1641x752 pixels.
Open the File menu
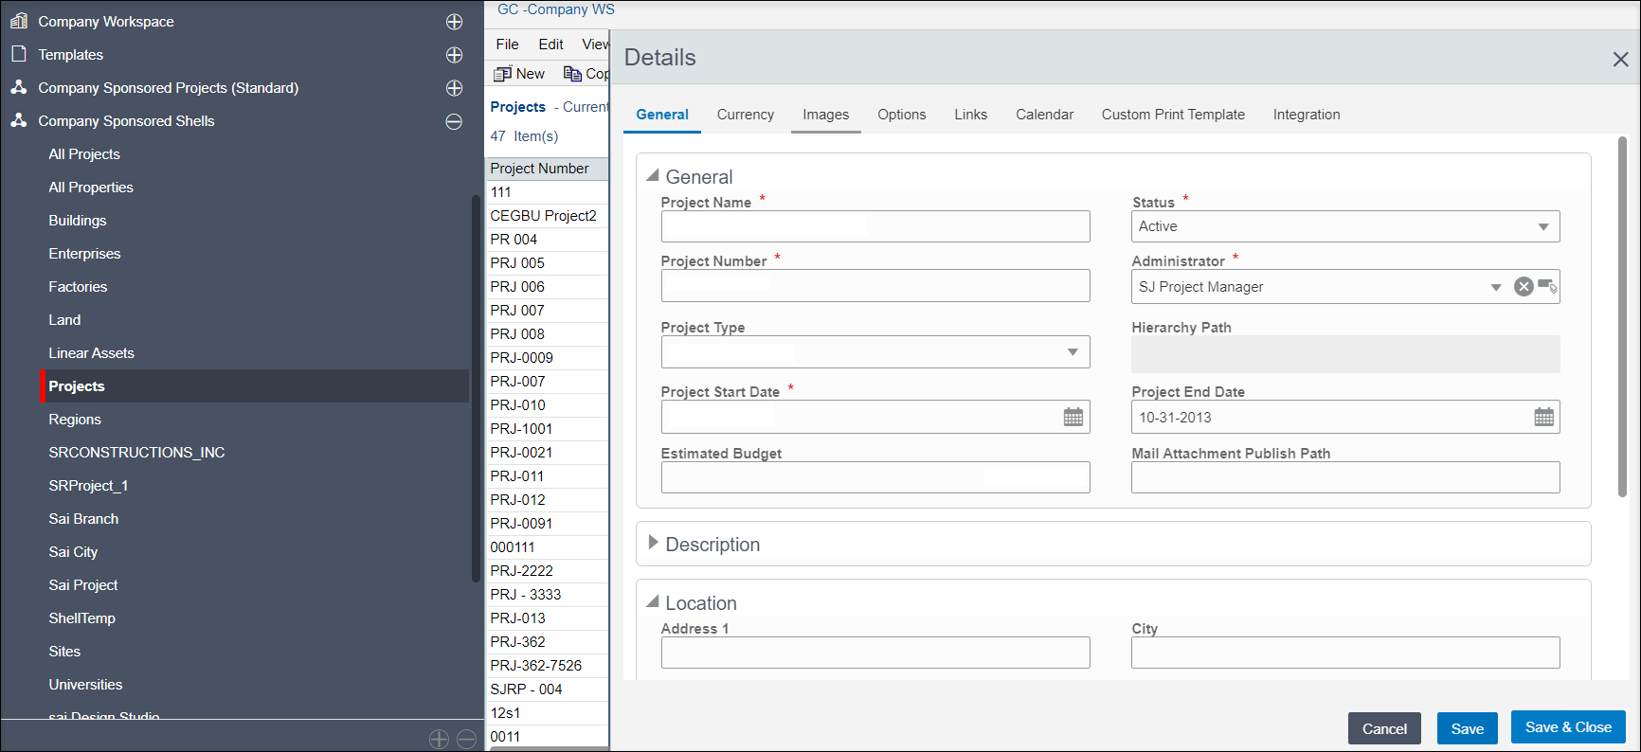pos(508,45)
